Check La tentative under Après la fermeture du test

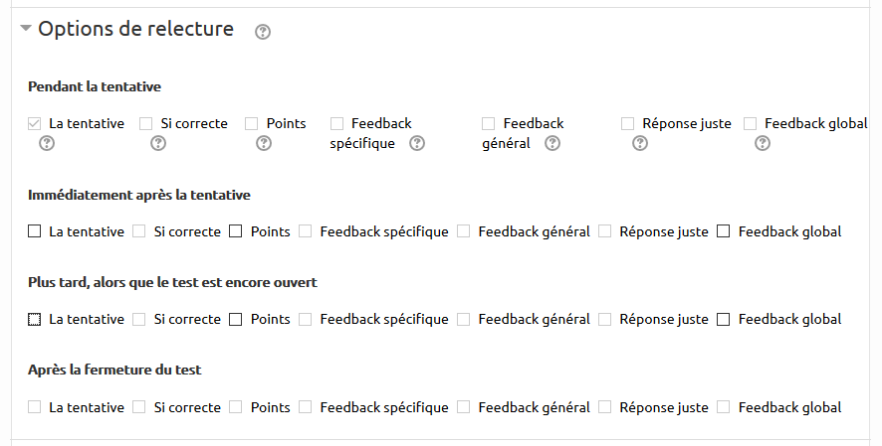tap(35, 407)
